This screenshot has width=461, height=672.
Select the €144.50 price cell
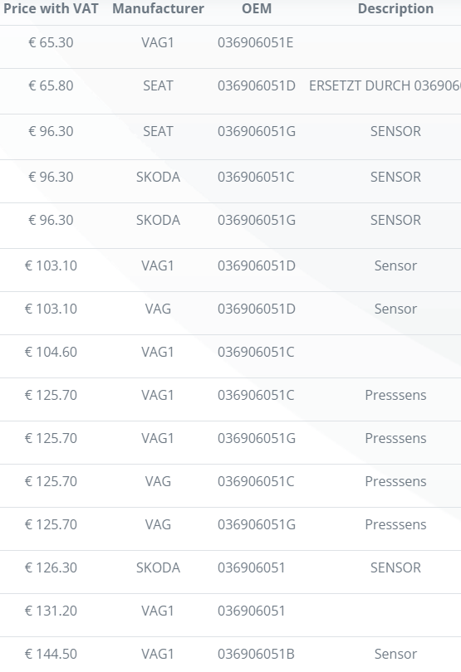(51, 654)
